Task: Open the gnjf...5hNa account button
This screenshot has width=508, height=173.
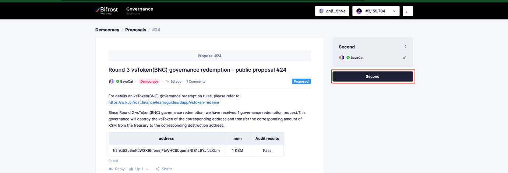Action: coord(332,11)
